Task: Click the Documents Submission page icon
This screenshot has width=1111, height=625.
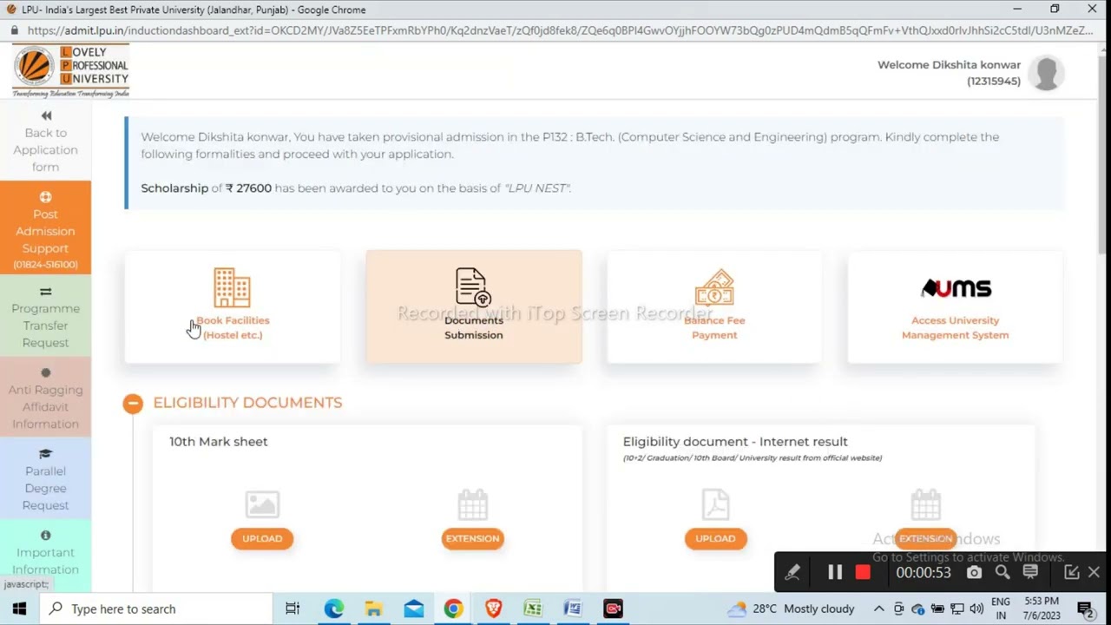Action: (473, 287)
